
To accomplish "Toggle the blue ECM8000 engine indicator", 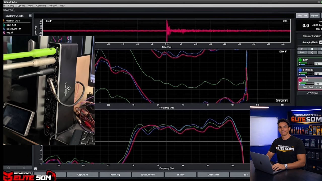I will coord(300,70).
